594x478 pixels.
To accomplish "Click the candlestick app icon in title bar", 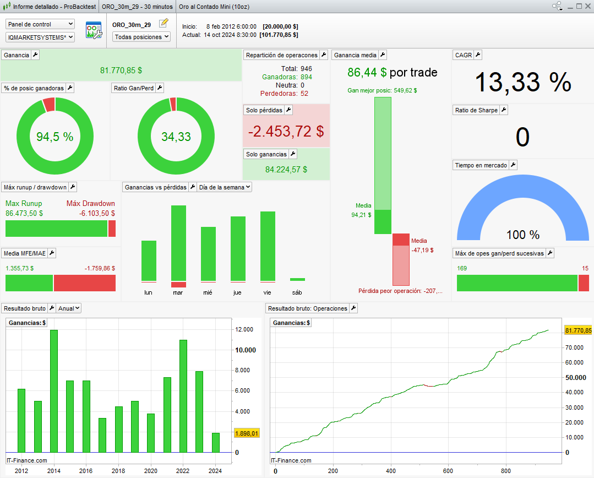I will [7, 7].
